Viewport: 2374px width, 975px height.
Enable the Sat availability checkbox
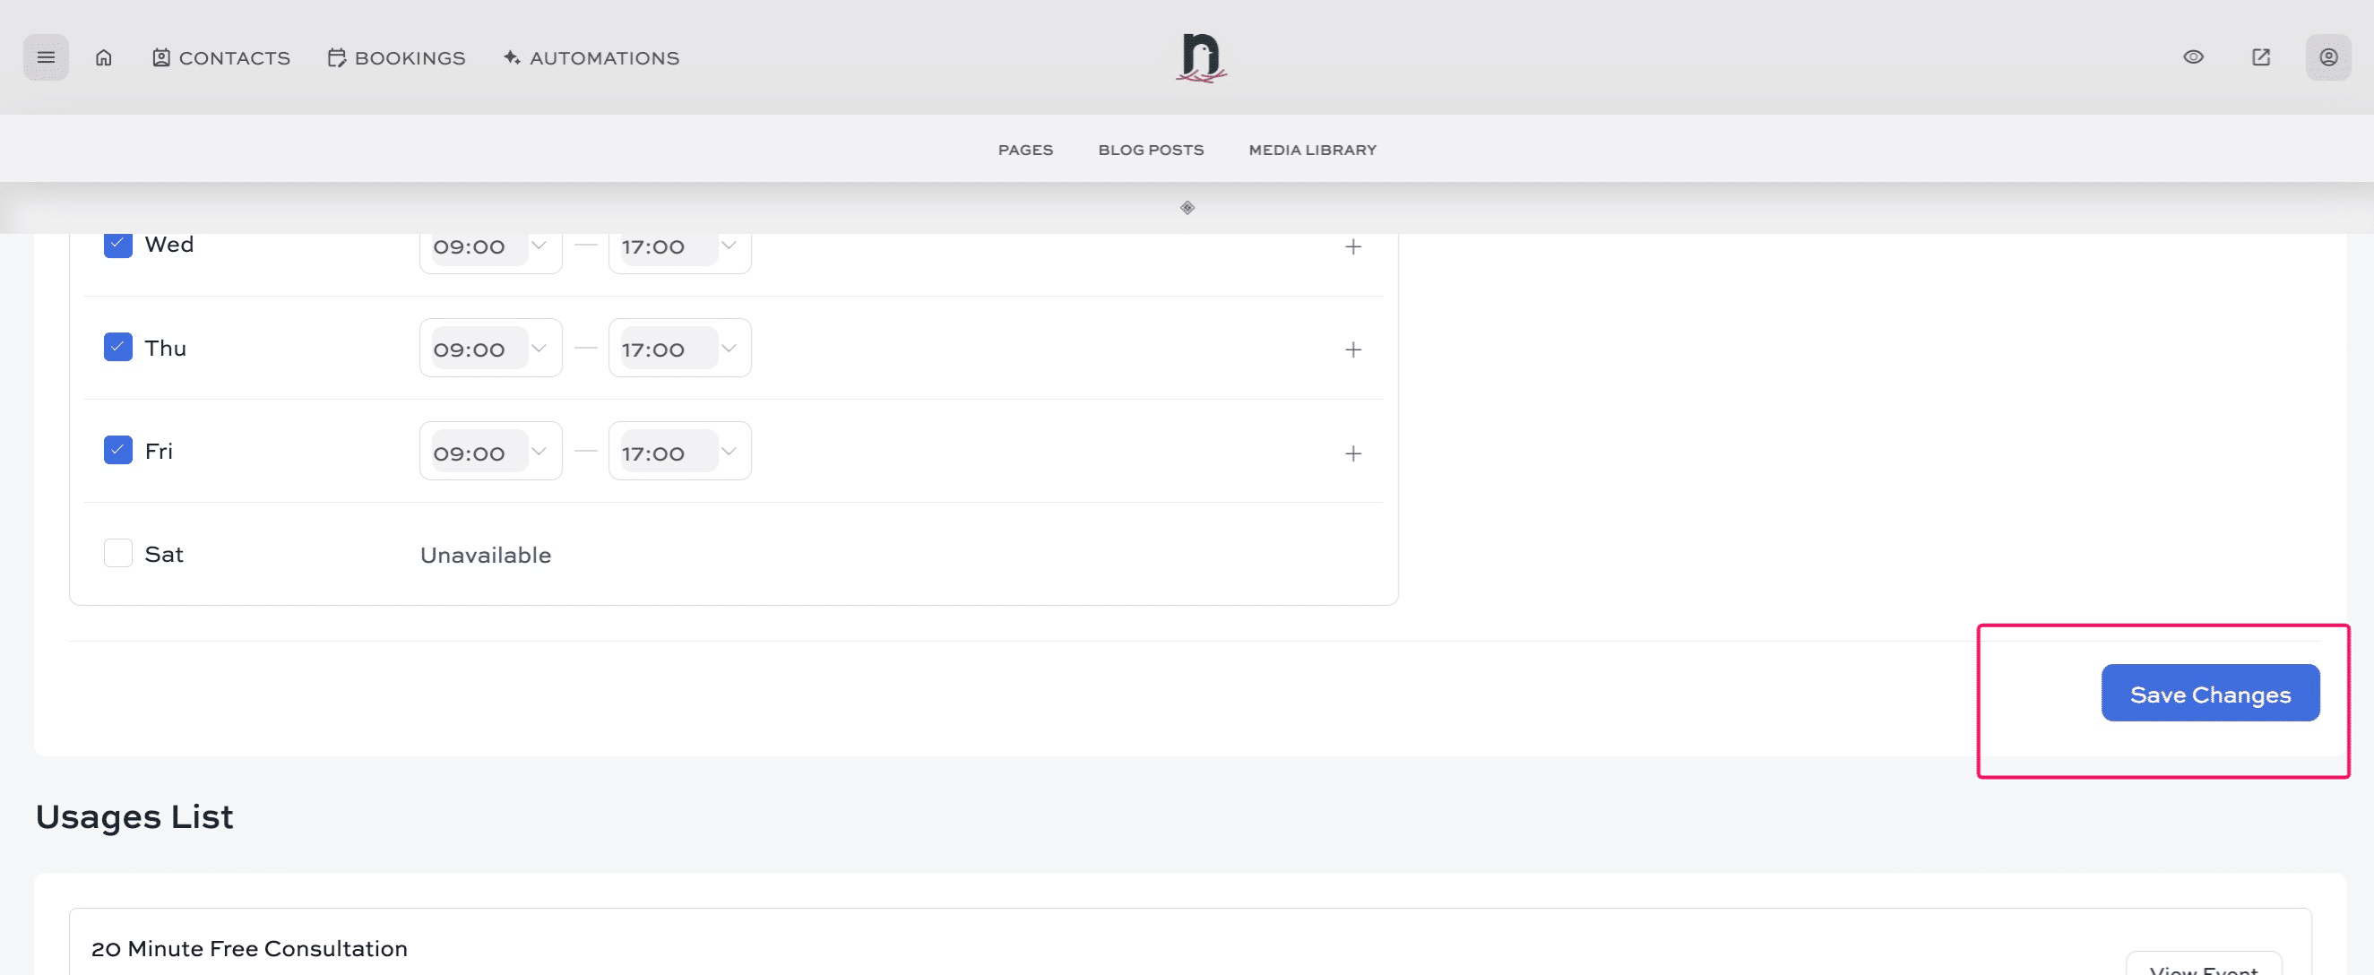click(118, 554)
